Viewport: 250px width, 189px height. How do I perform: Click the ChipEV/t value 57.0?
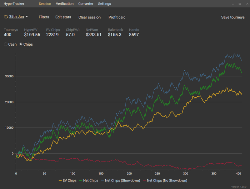[70, 35]
